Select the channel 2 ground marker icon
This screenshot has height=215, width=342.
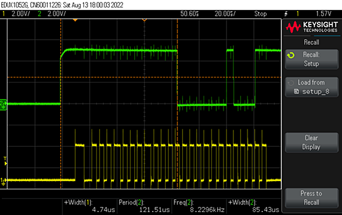click(x=3, y=104)
